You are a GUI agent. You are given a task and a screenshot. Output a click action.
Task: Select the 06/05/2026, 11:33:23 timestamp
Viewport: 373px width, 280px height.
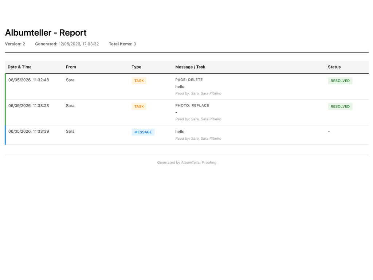(x=28, y=106)
